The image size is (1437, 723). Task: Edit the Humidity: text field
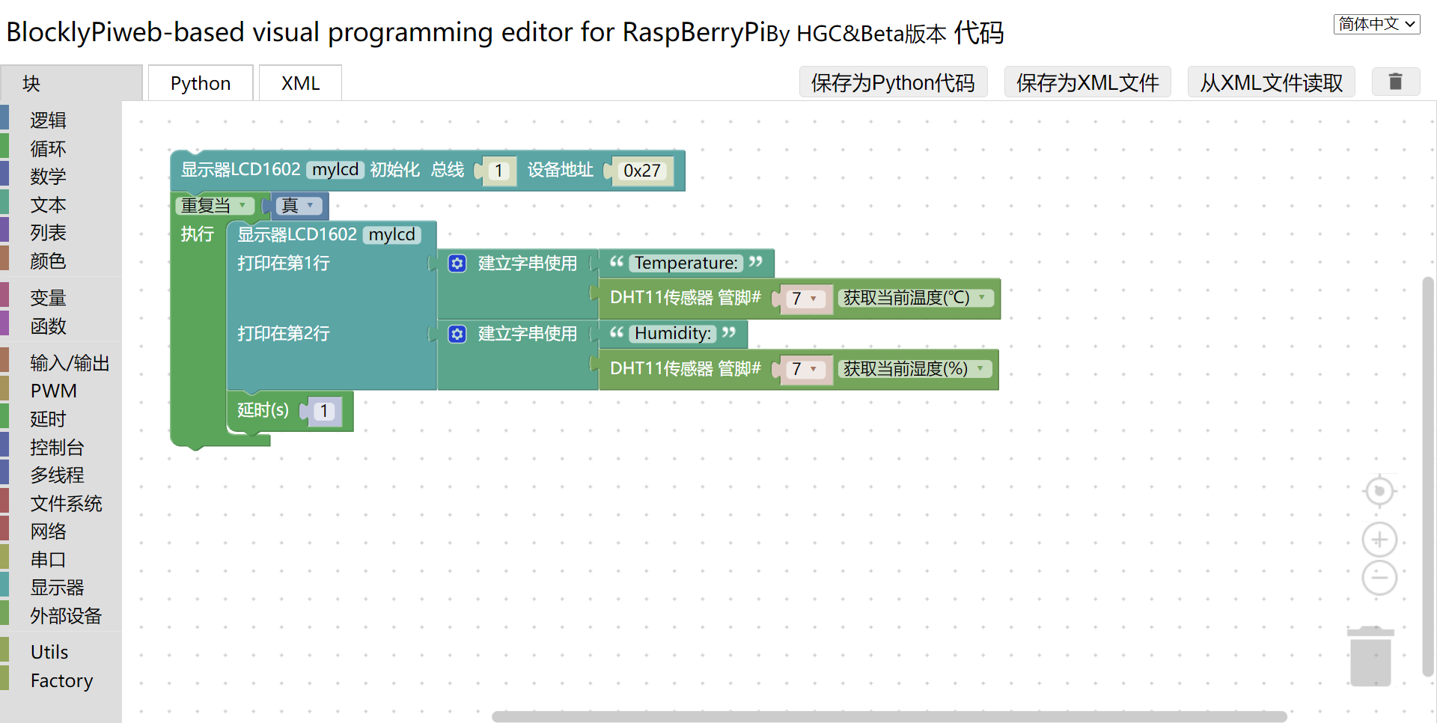coord(673,333)
